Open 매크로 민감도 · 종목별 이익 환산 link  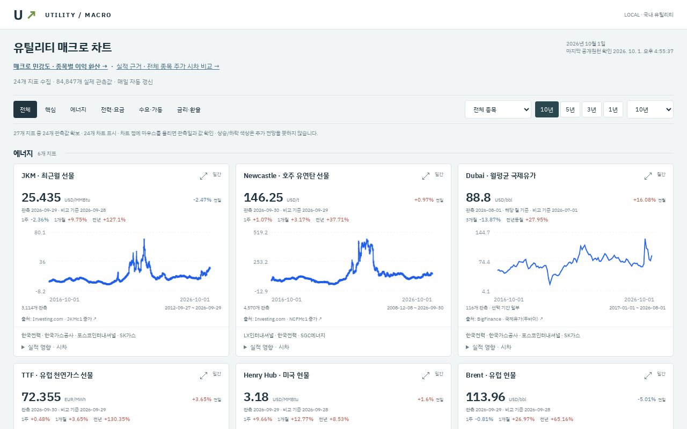click(61, 66)
